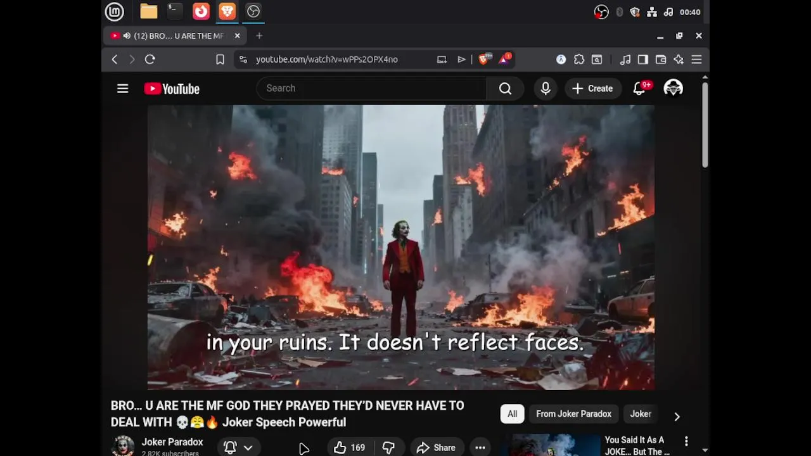
Task: Go to the YouTube home logo
Action: click(x=172, y=89)
